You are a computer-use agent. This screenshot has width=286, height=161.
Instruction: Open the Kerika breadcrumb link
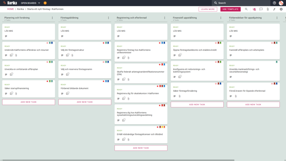tap(20, 9)
